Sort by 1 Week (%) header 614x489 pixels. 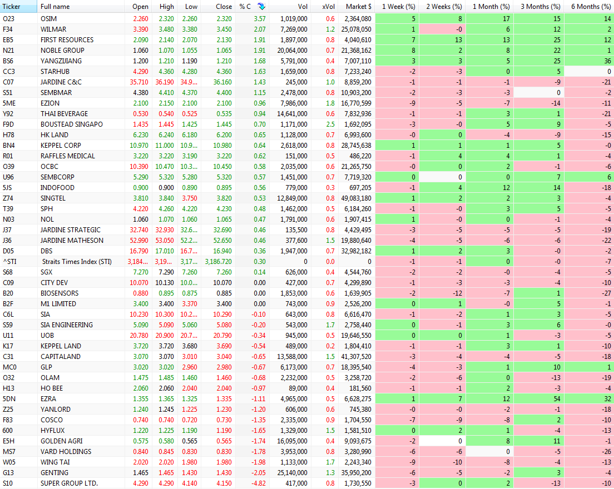[398, 6]
